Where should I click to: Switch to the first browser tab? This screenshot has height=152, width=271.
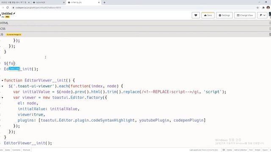(14, 3)
